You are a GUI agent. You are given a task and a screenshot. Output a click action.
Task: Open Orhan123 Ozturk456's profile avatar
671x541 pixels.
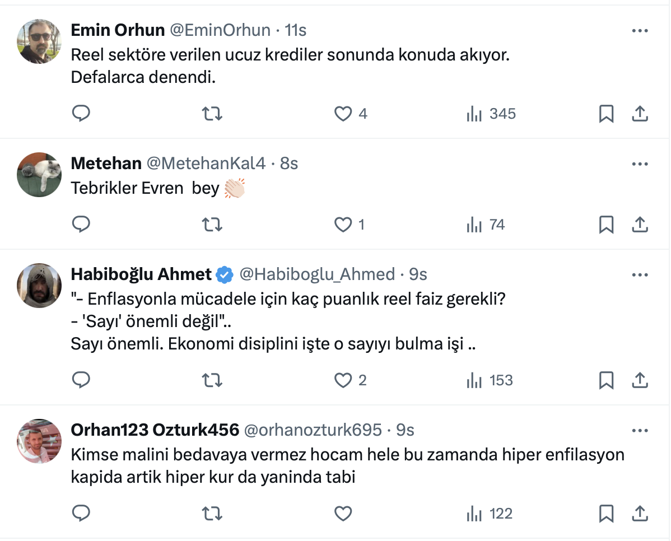coord(39,441)
